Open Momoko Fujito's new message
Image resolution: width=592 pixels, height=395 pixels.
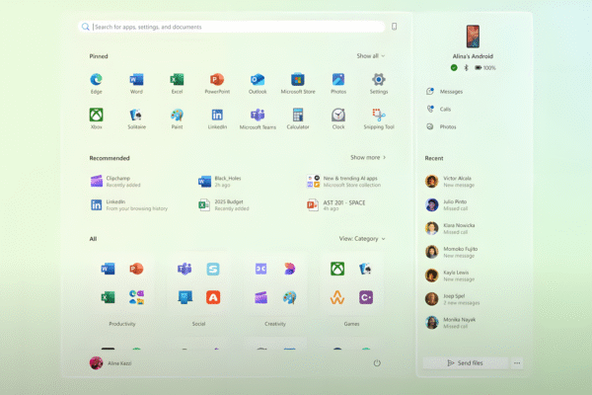click(452, 252)
